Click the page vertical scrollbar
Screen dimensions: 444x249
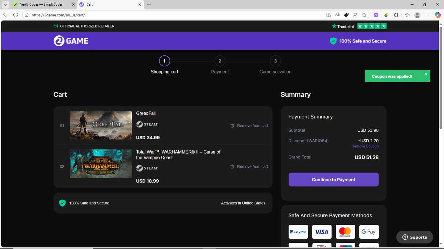[x=441, y=78]
